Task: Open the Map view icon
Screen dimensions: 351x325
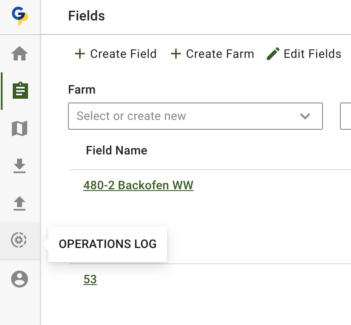Action: 20,128
